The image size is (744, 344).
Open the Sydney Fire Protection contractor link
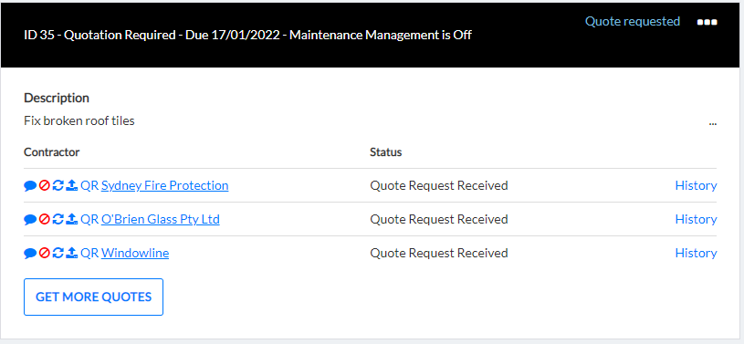point(164,185)
